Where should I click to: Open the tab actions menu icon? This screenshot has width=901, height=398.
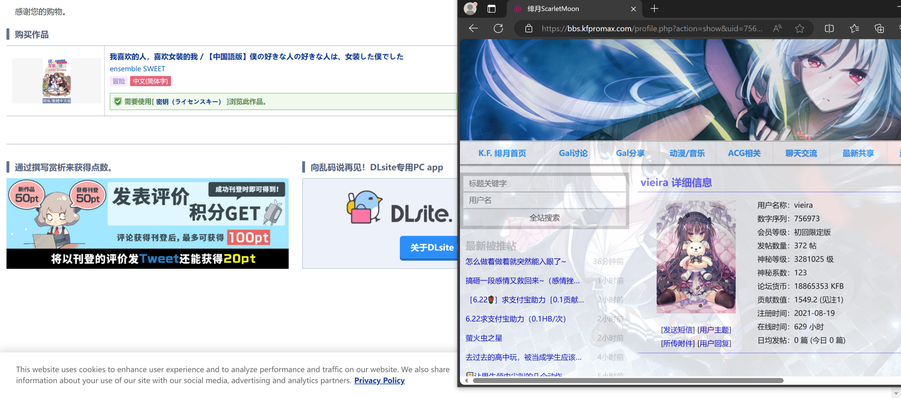[491, 9]
